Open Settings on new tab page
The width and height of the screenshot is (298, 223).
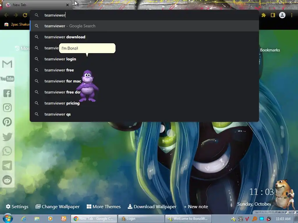click(x=17, y=206)
